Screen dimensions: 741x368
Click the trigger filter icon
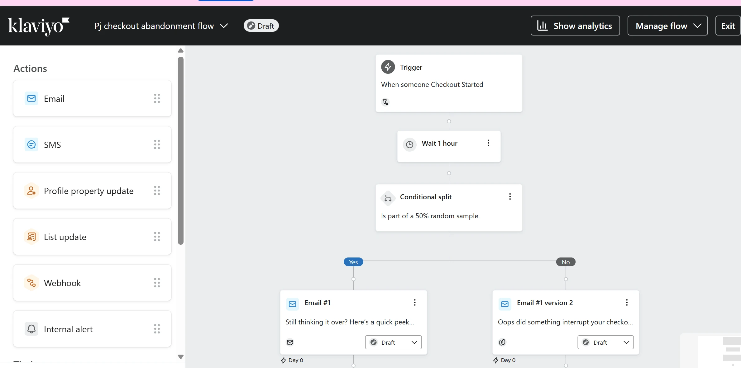pos(385,102)
